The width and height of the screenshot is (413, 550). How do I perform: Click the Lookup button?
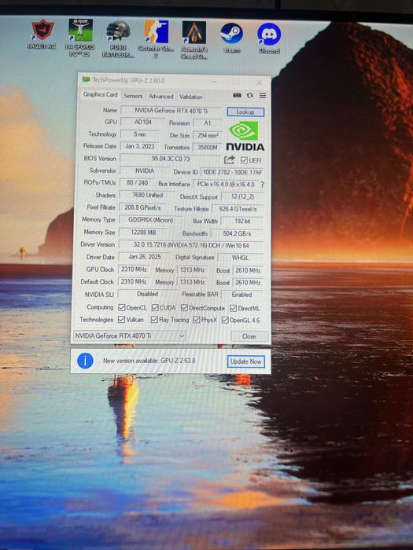pyautogui.click(x=245, y=112)
